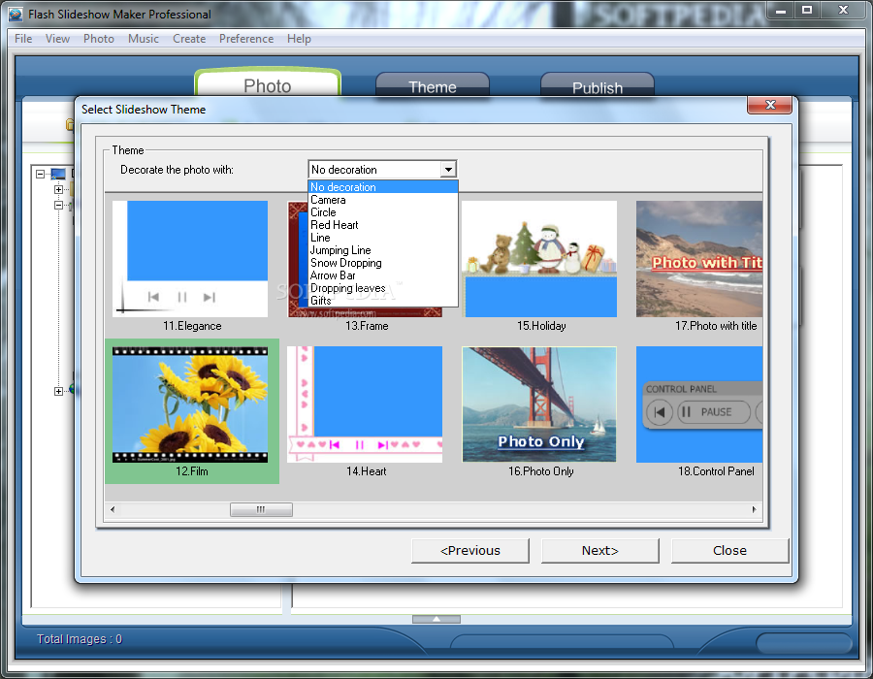Viewport: 873px width, 679px height.
Task: Switch to the Publish tab
Action: pos(597,86)
